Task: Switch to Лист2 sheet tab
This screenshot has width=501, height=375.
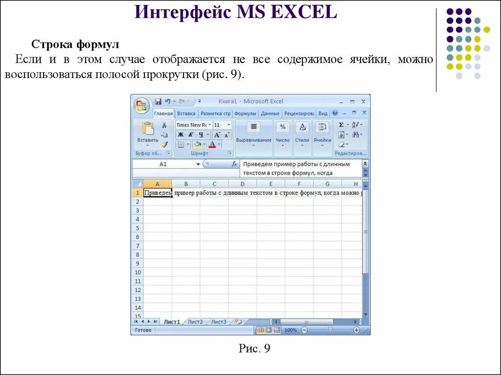Action: (x=195, y=322)
